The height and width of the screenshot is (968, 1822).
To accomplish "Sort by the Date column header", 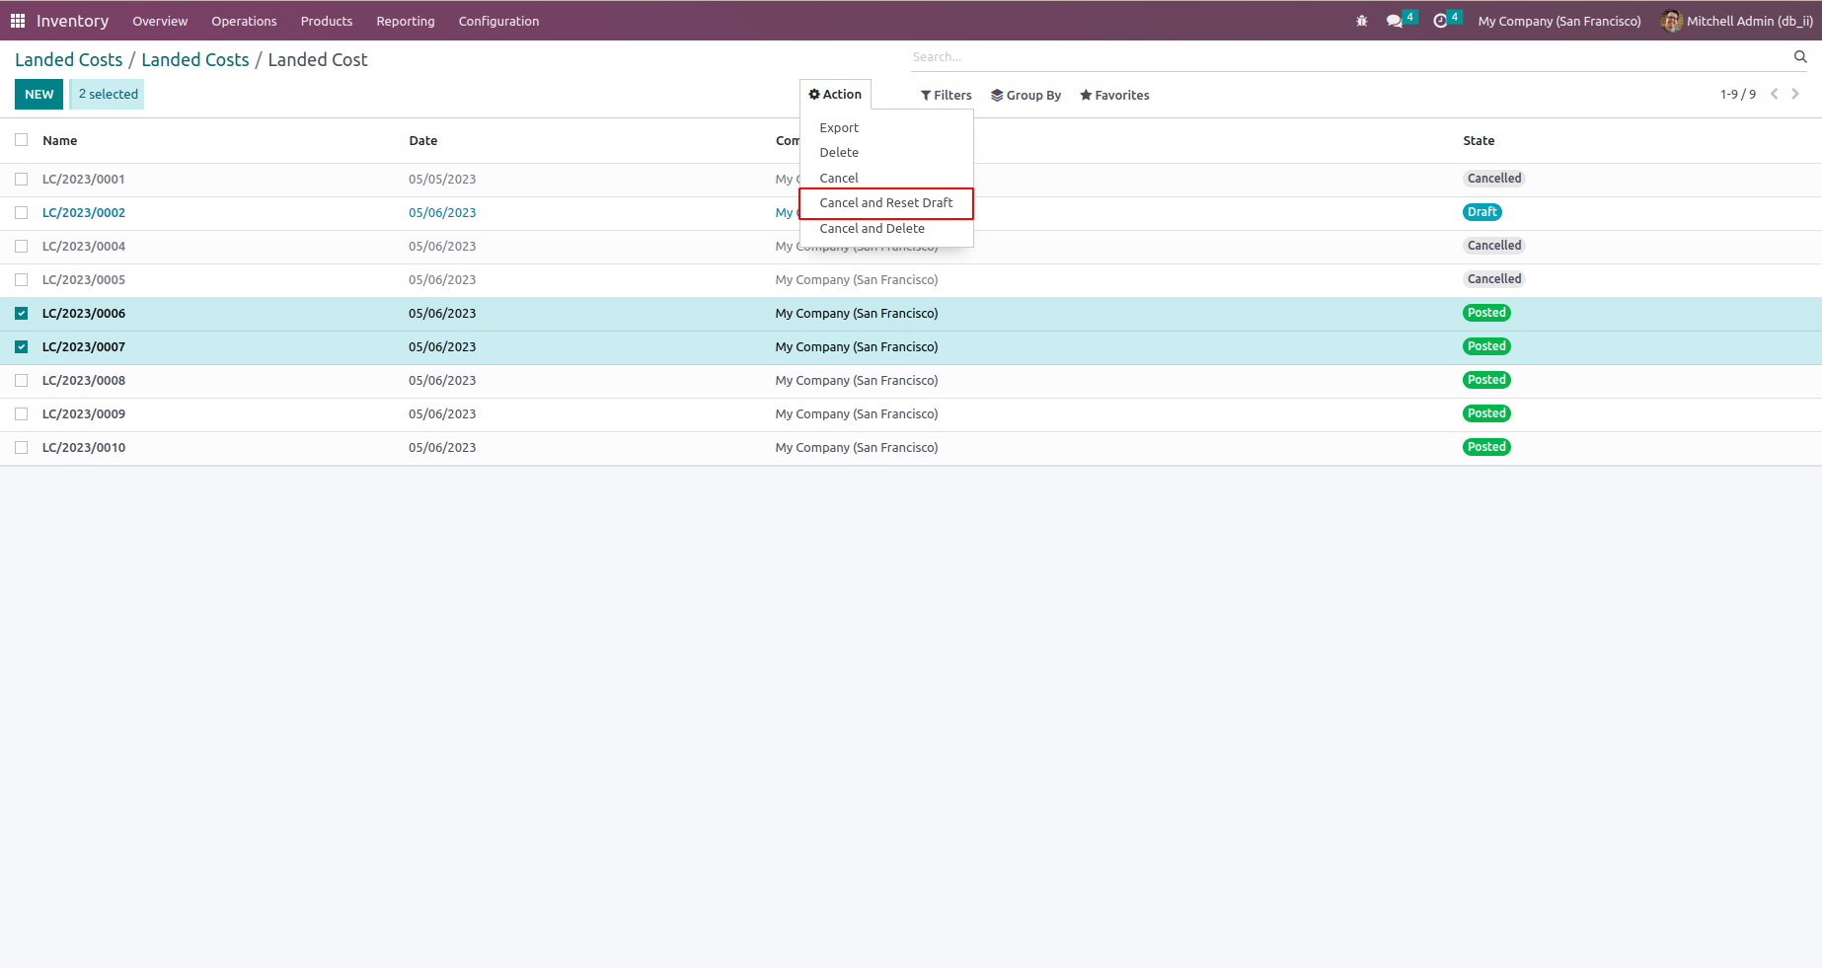I will pyautogui.click(x=423, y=141).
